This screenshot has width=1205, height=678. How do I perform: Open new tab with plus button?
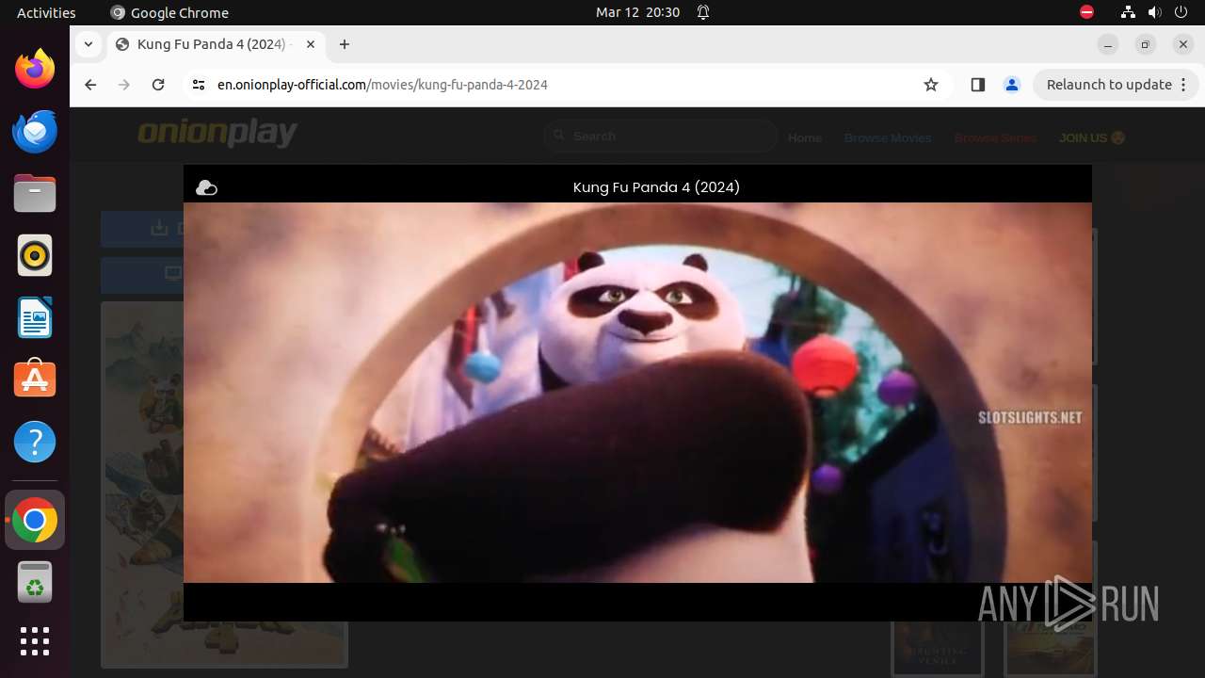[x=345, y=44]
